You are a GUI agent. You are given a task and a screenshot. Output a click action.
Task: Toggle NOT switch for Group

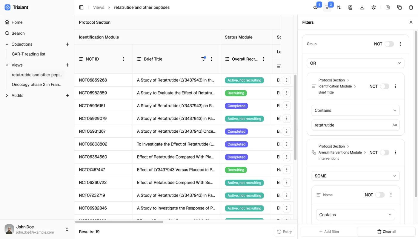pos(389,44)
